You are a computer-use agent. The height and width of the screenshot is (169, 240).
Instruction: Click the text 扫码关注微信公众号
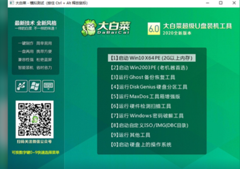pos(34,142)
